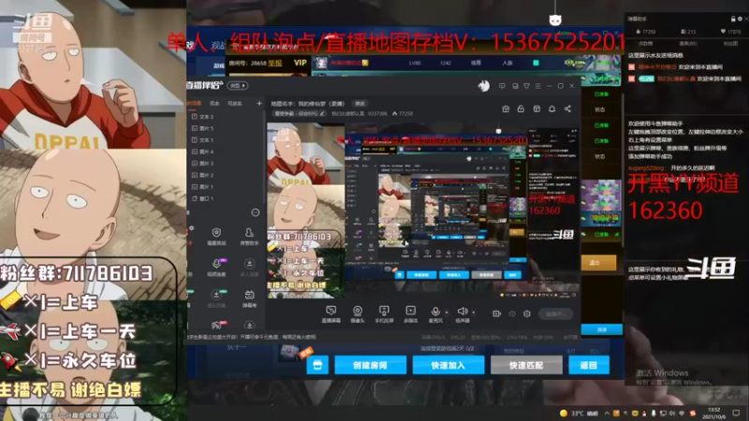This screenshot has height=421, width=749.
Task: Select the 图片 3 source row
Action: (226, 163)
